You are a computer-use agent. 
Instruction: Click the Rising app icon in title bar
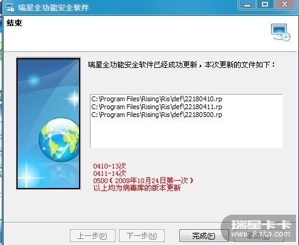[10, 8]
